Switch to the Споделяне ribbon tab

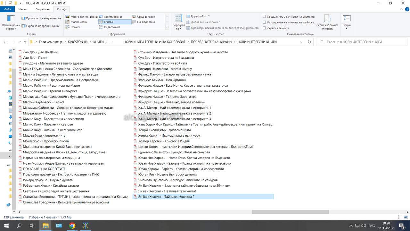point(43,9)
